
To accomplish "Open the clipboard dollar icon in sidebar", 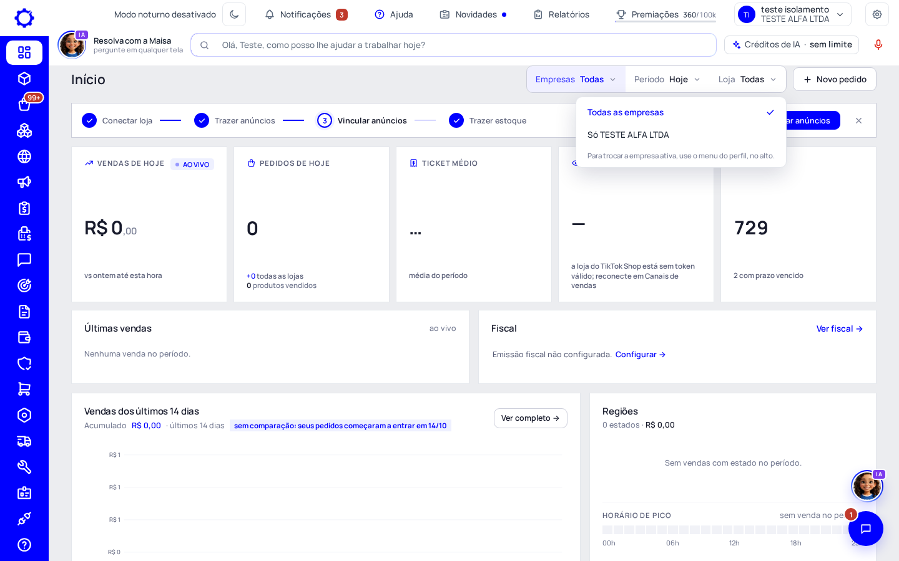I will click(x=24, y=208).
